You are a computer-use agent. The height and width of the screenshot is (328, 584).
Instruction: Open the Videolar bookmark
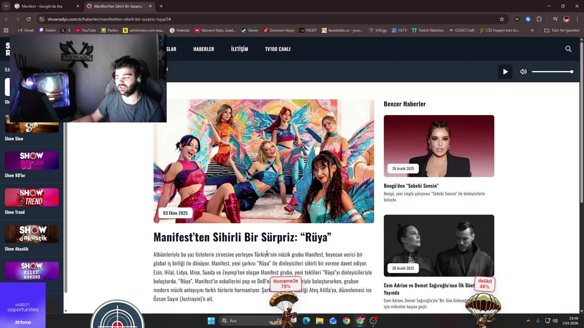(180, 31)
